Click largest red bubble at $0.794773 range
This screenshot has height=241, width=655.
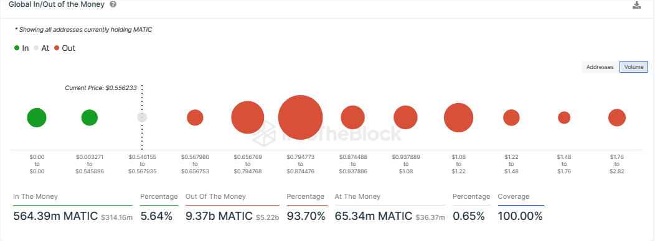[x=300, y=117]
